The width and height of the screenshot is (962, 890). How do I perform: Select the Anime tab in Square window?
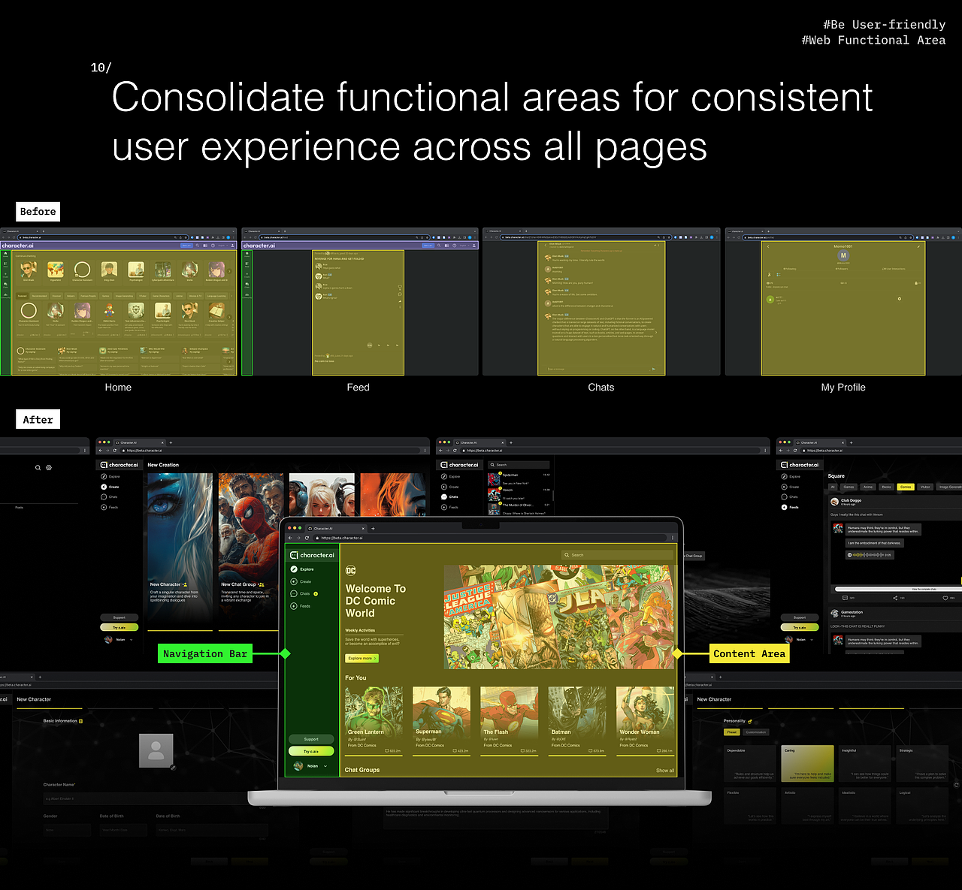coord(868,487)
